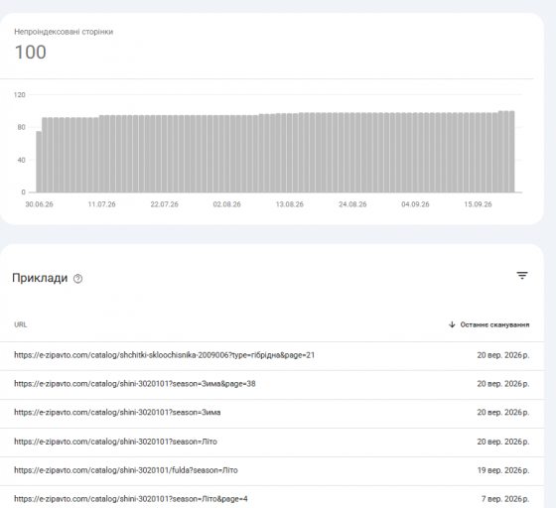Click the first chart bar near 30.06.26
Screen dimensions: 556x508
pos(39,162)
